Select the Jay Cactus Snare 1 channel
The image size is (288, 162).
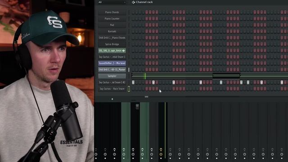coord(112,57)
